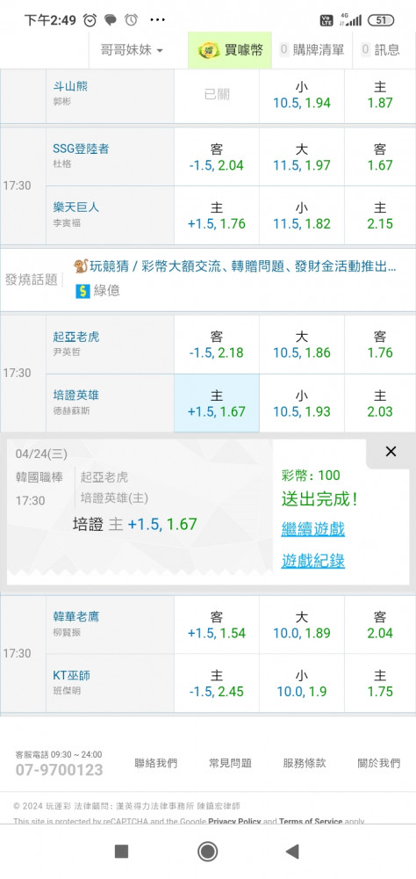Expand the 哥哥妹妹 account dropdown
Viewport: 416px width, 879px height.
133,50
